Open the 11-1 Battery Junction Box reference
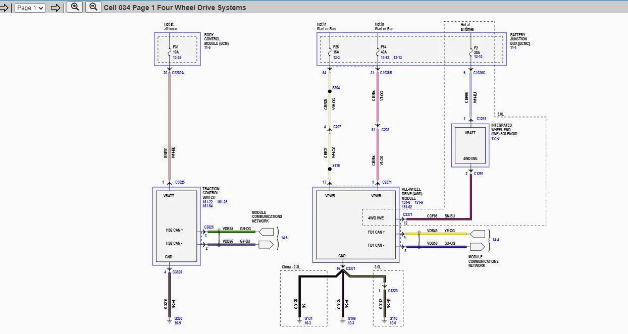The width and height of the screenshot is (628, 334). pos(513,48)
